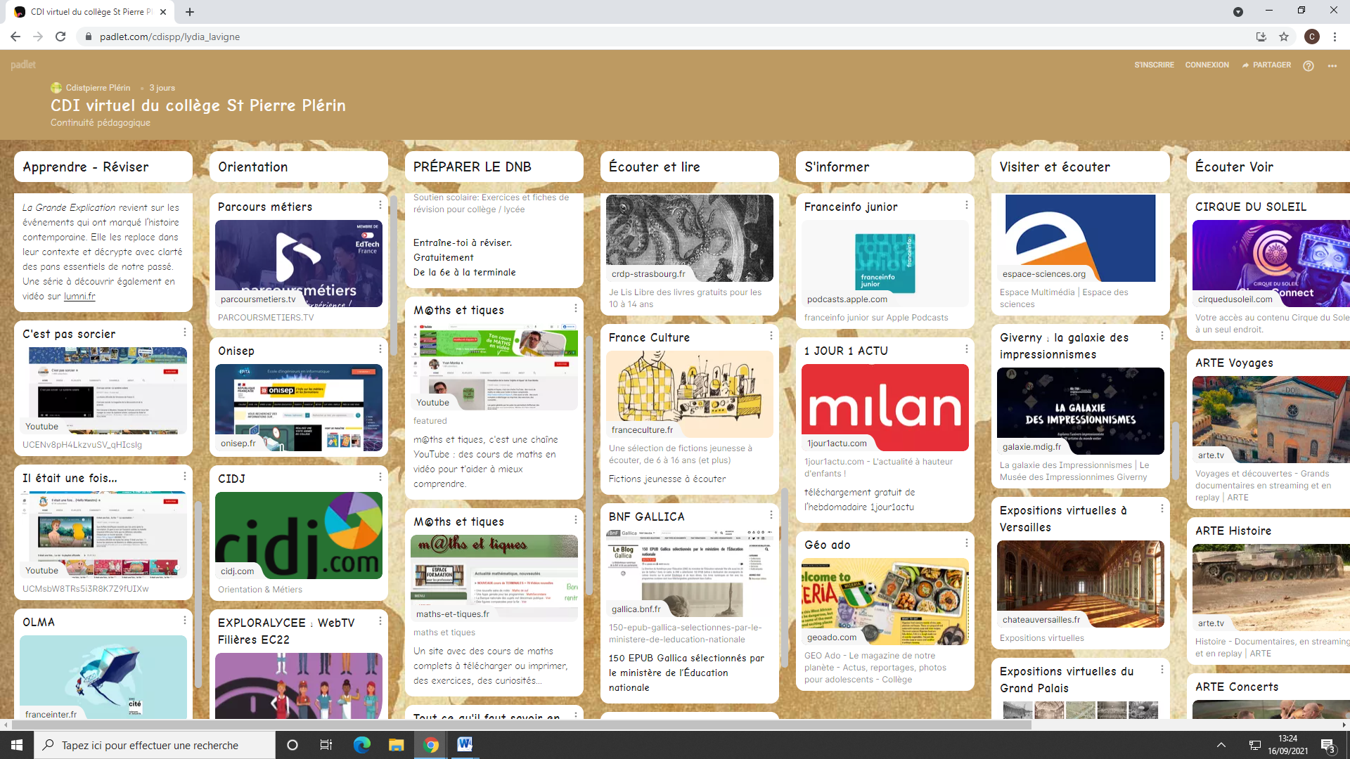
Task: Open the chateauversailles.fr thumbnail
Action: [x=1081, y=584]
